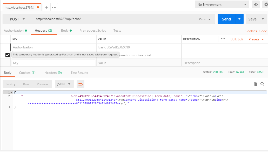Uncheck the Content-Type header checkbox
Screen dimensions: 268x152
click(7, 55)
